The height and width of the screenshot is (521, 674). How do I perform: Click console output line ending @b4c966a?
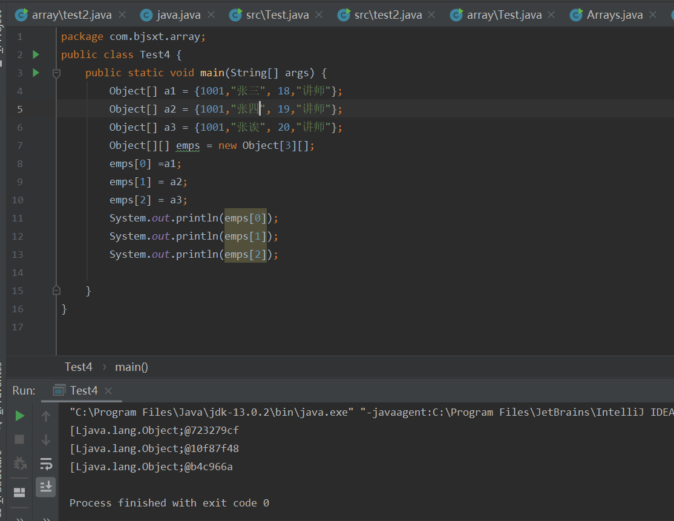click(151, 467)
